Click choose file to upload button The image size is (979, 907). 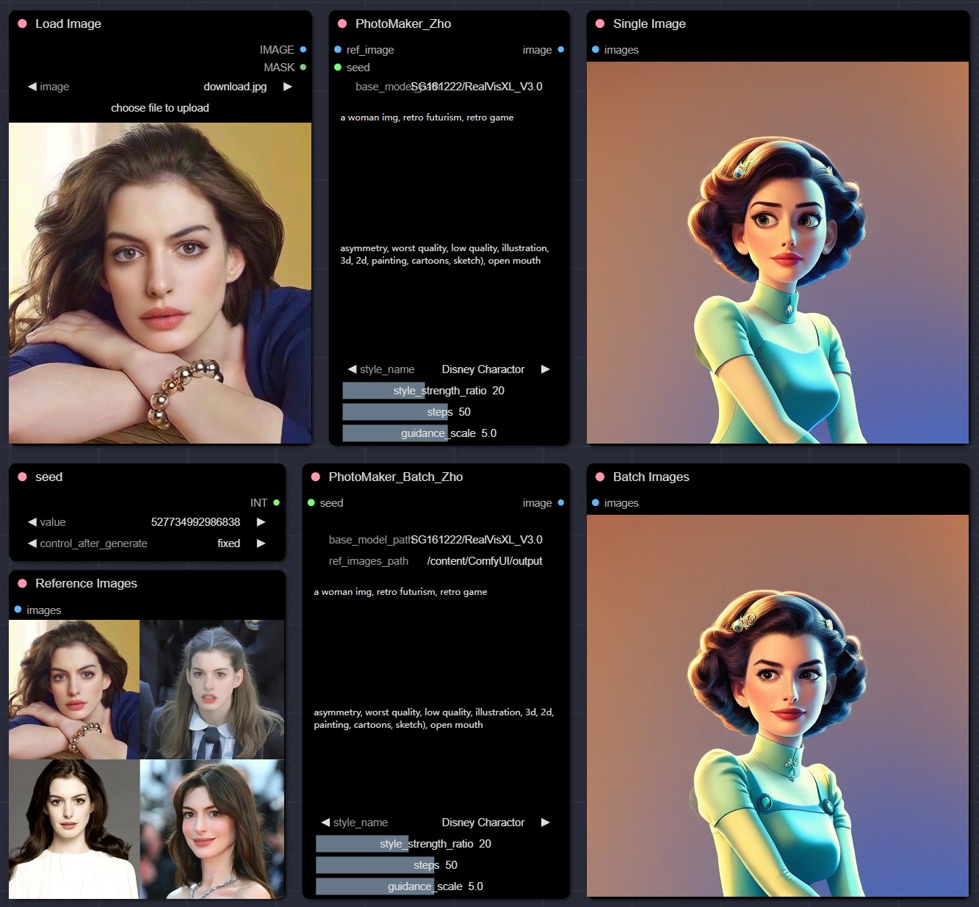[160, 108]
